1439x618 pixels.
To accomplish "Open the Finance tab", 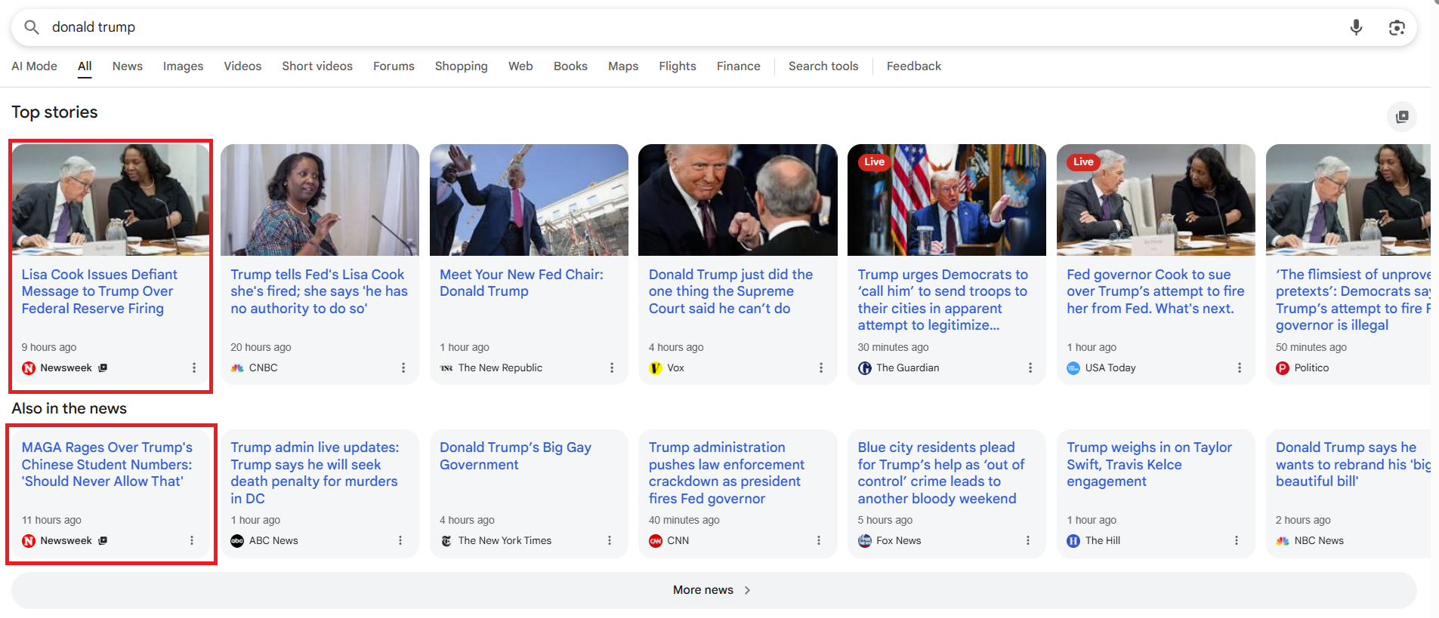I will coord(739,66).
